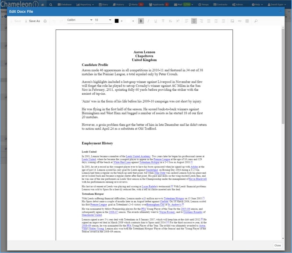292x253 pixels.
Task: Click the Aaron Lennon name heading
Action: point(144,52)
